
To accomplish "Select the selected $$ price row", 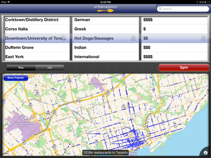I will pyautogui.click(x=175, y=38).
